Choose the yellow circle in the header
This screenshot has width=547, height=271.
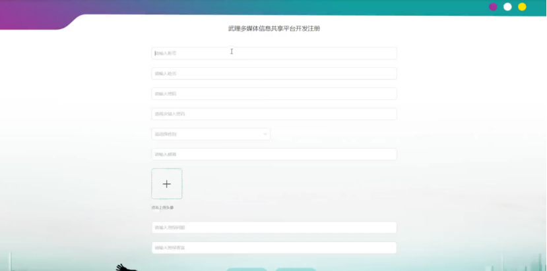point(522,7)
